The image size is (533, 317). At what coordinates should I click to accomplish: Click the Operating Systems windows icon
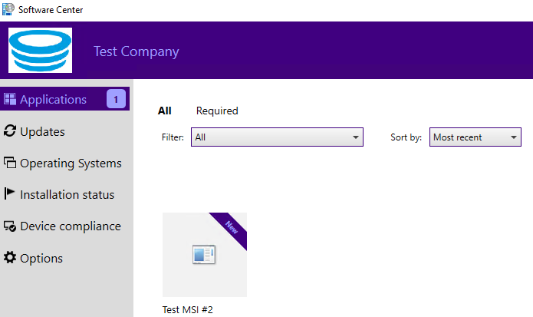click(x=10, y=163)
